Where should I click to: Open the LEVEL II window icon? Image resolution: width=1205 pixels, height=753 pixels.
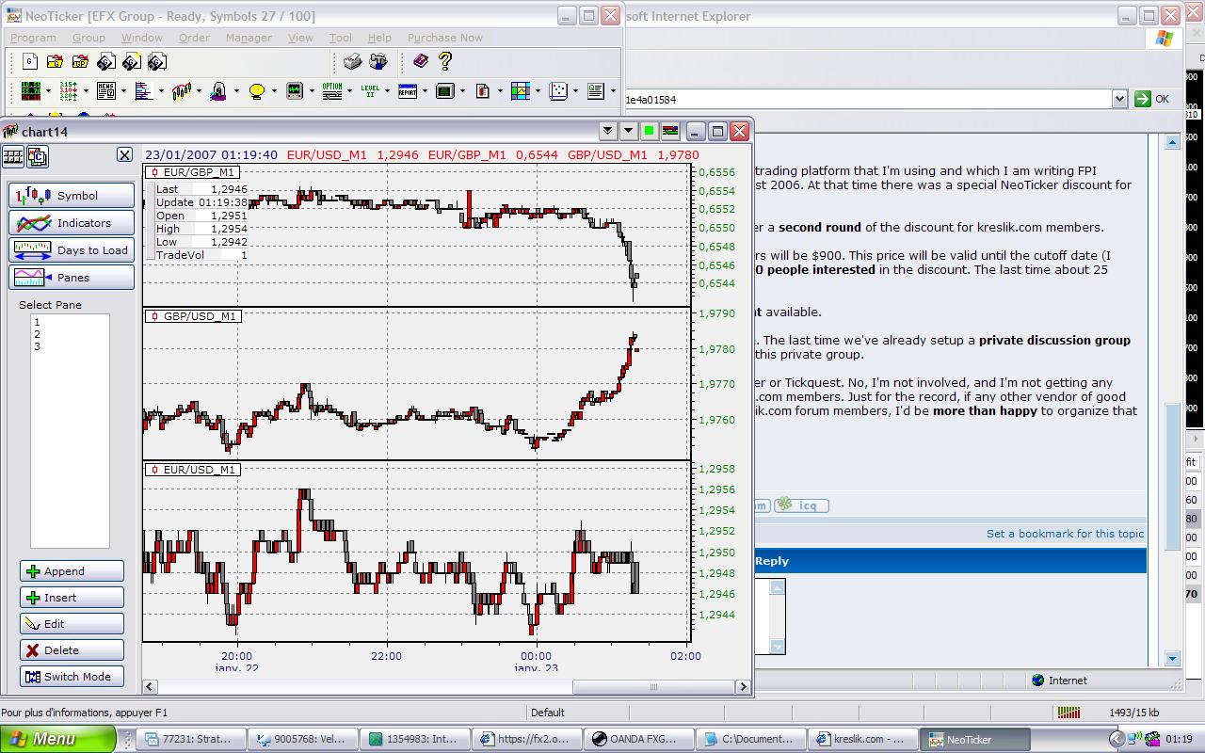click(369, 91)
